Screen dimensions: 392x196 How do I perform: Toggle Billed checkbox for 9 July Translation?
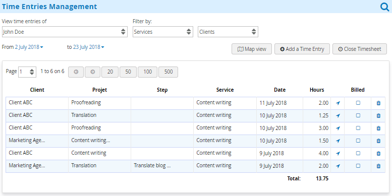(x=358, y=166)
